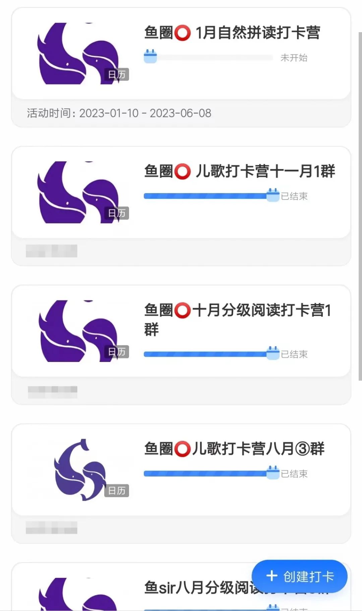Image resolution: width=362 pixels, height=611 pixels.
Task: Click 日历 badge on 十一月1群 card
Action: pos(117,213)
